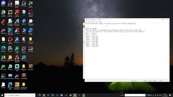The width and height of the screenshot is (173, 97).
Task: Launch Wise Game Booster shortcut
Action: click(x=17, y=22)
